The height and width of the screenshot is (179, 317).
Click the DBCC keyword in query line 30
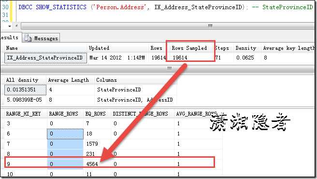(x=25, y=7)
